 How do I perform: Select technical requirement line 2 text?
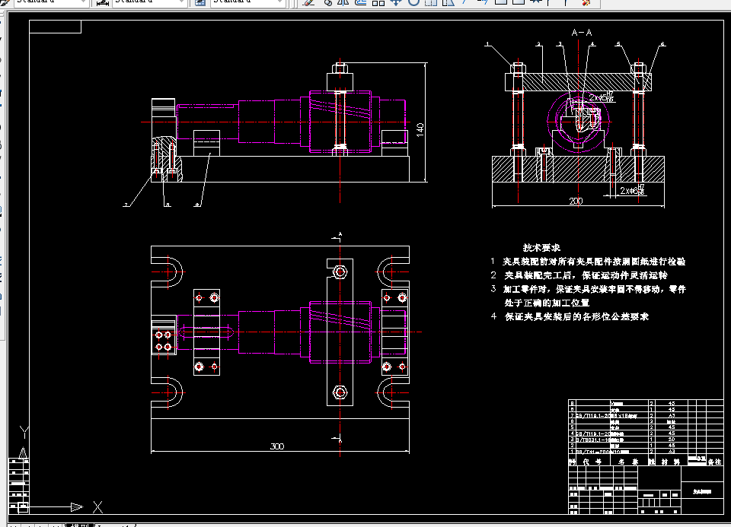[x=579, y=275]
